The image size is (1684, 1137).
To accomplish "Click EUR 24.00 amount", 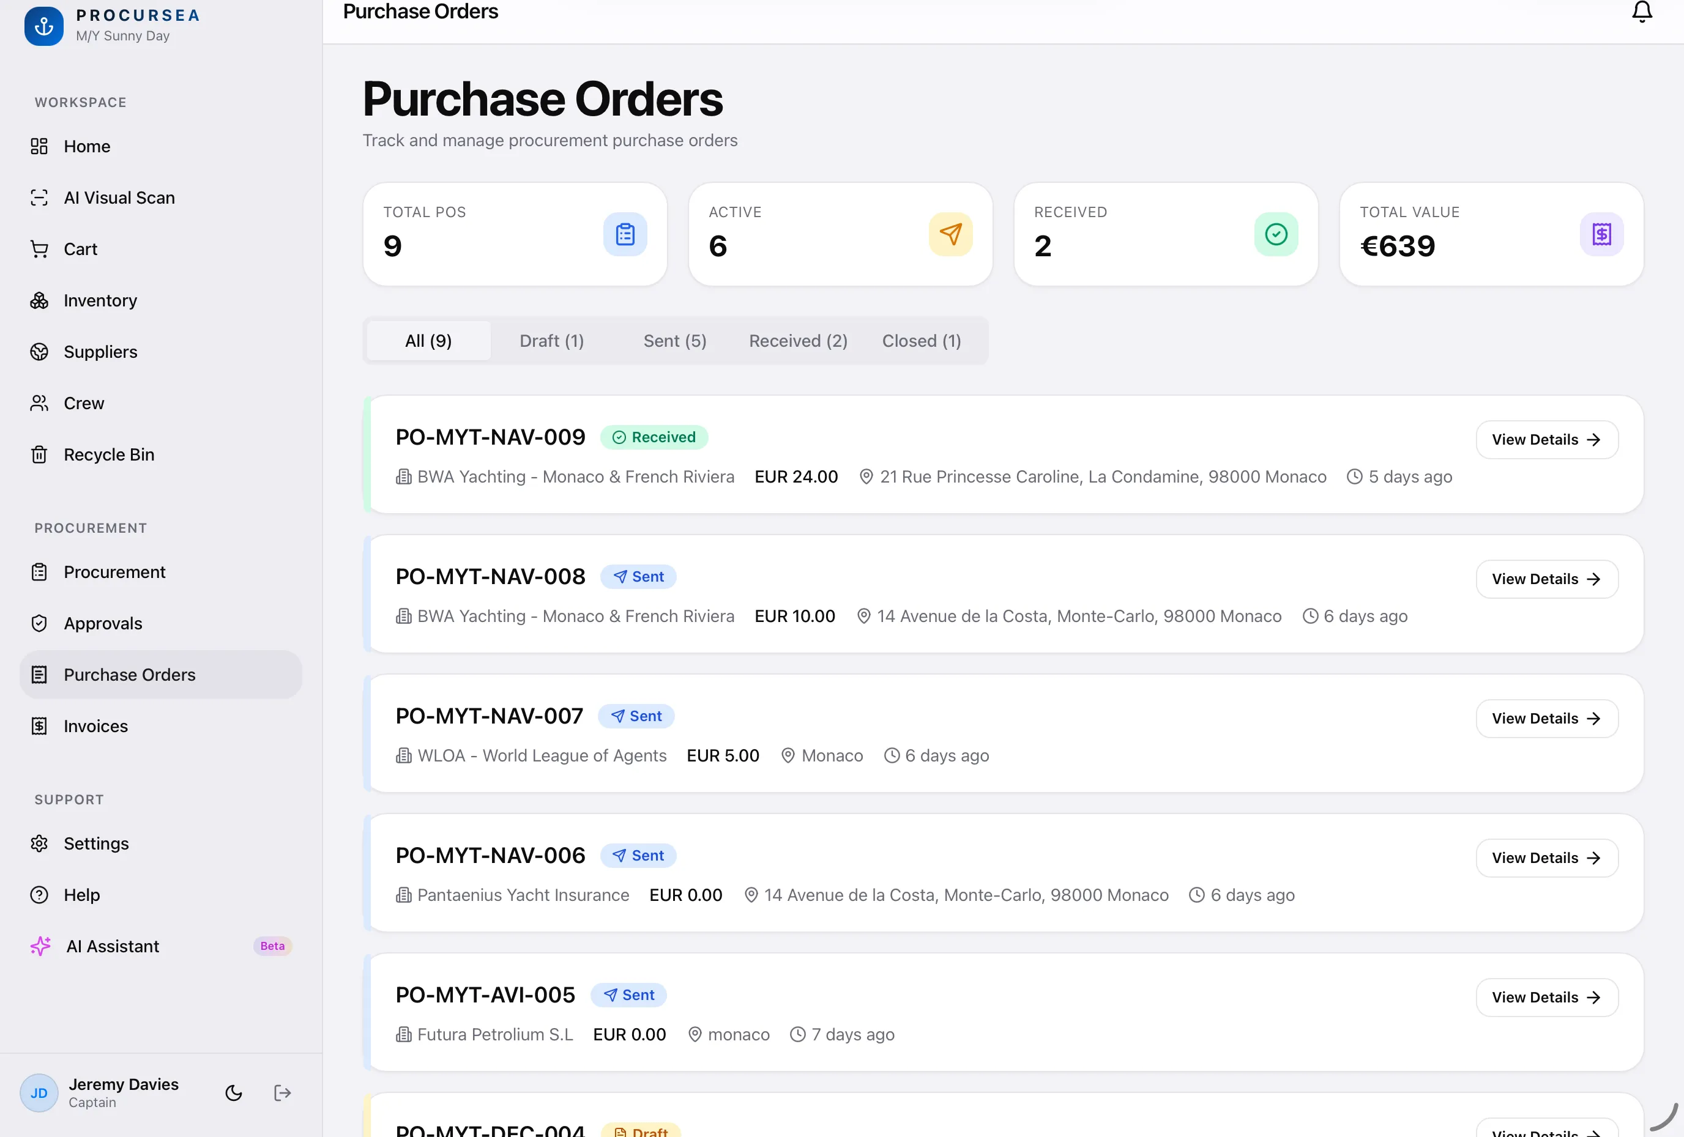I will point(795,477).
